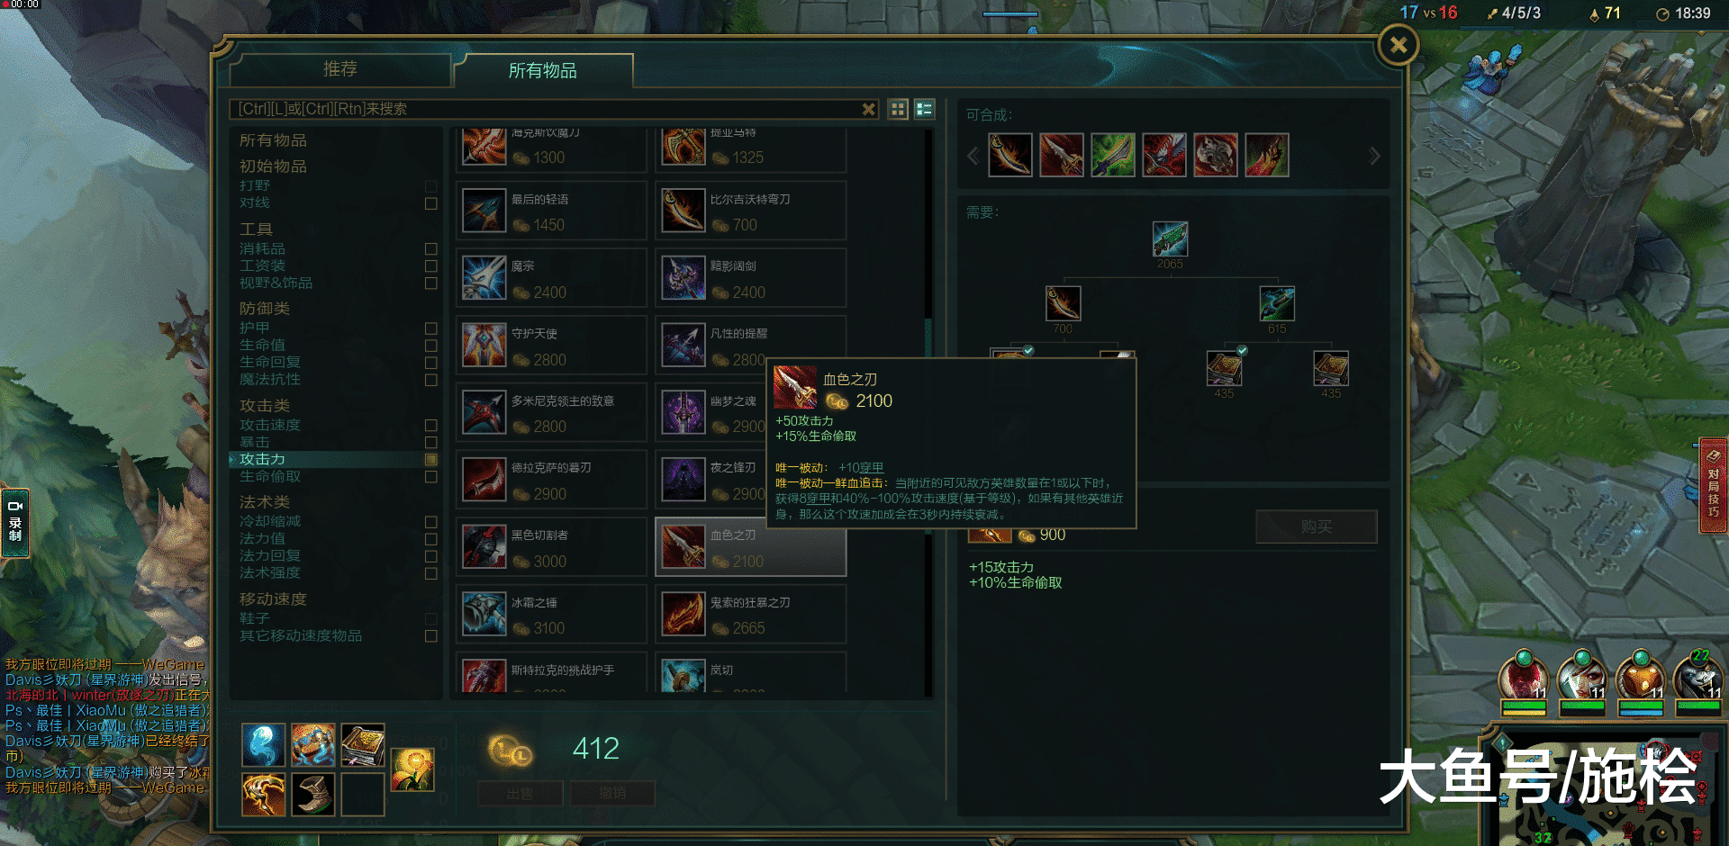Image resolution: width=1729 pixels, height=846 pixels.
Task: Select 所有物品 category in sidebar
Action: (273, 140)
